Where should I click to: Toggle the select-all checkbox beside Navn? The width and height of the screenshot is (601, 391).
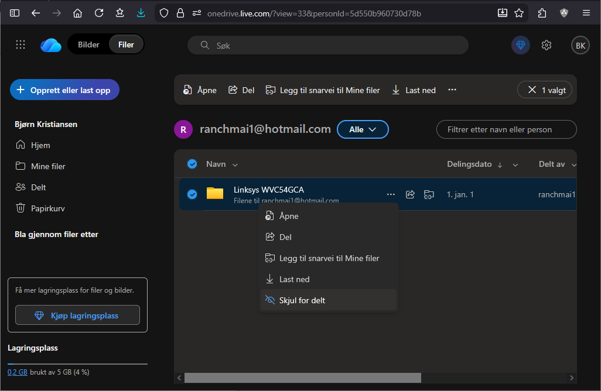192,164
